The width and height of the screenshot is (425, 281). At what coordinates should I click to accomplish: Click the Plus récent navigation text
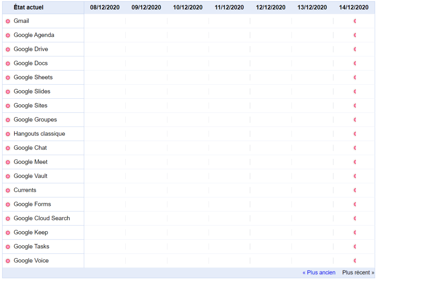(358, 273)
